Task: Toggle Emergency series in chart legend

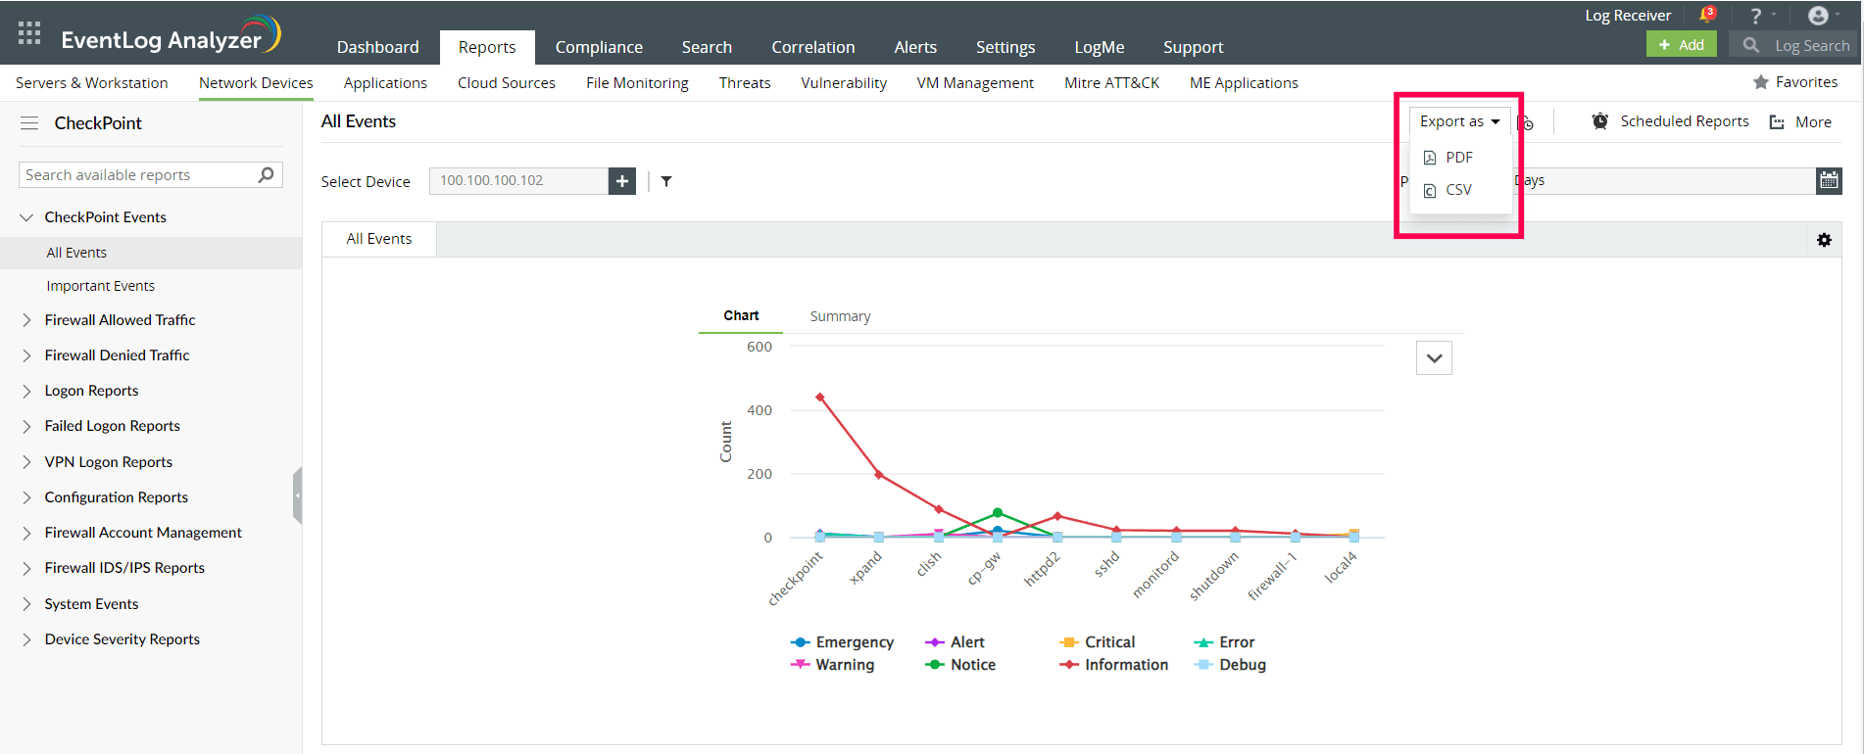Action: (854, 642)
